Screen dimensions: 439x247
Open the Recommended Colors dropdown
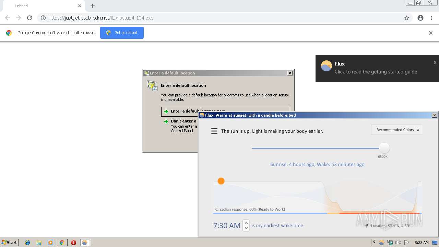(396, 130)
